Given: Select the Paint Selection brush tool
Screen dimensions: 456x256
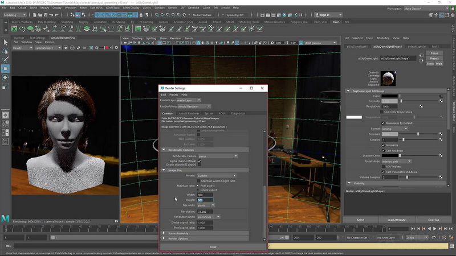Looking at the screenshot, I should (5, 60).
